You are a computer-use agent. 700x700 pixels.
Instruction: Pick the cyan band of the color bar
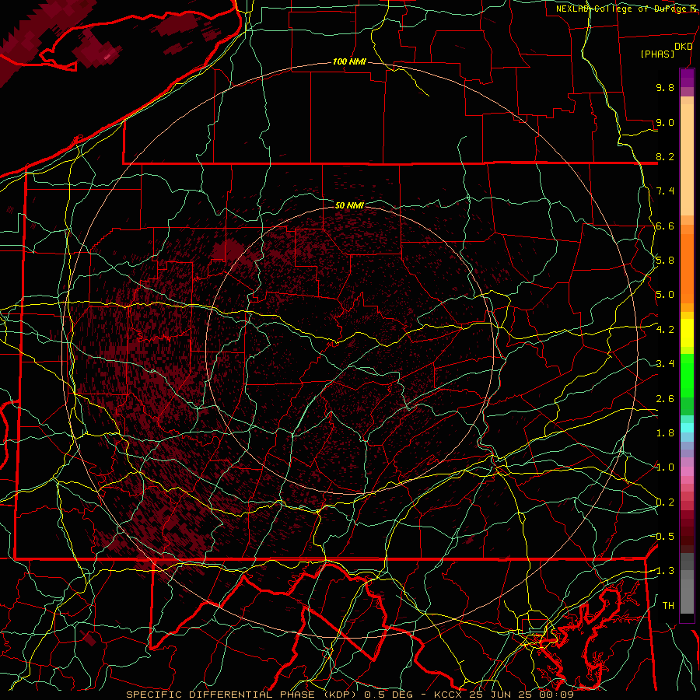(x=687, y=428)
